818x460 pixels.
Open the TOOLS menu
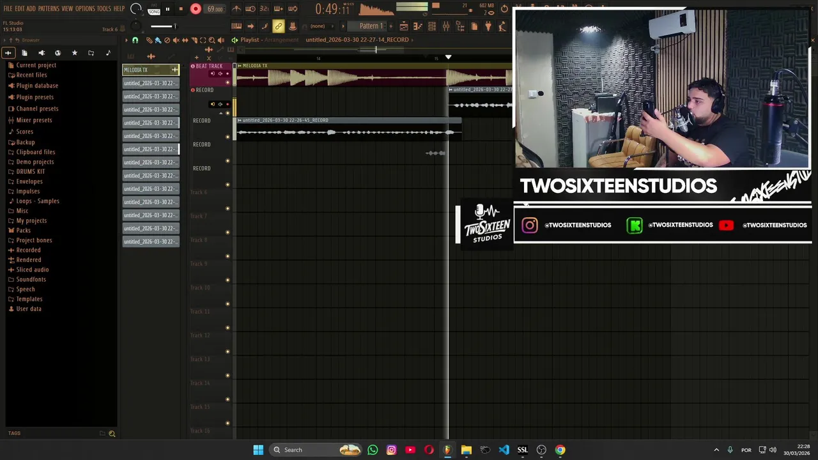click(104, 9)
